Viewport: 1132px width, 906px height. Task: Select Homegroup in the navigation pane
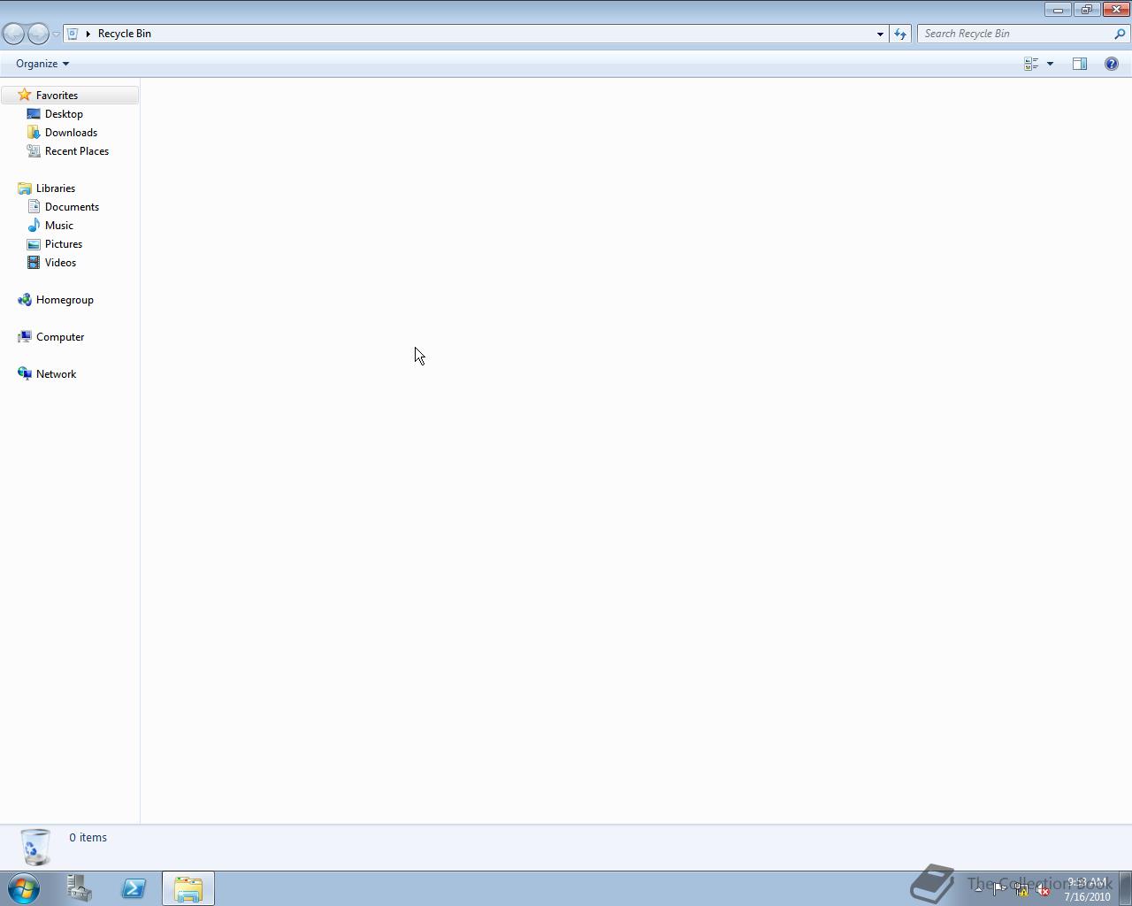click(x=65, y=300)
